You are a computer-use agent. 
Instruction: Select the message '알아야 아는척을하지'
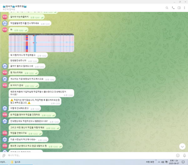[x=26, y=17]
